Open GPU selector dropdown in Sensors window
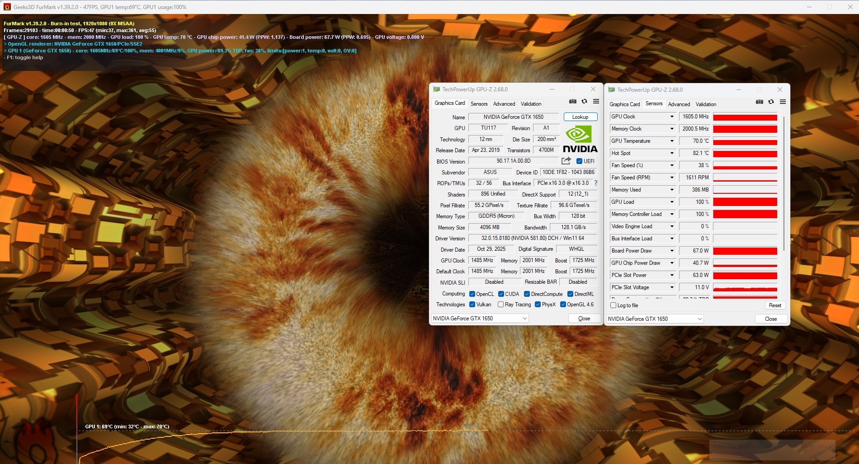 point(655,319)
